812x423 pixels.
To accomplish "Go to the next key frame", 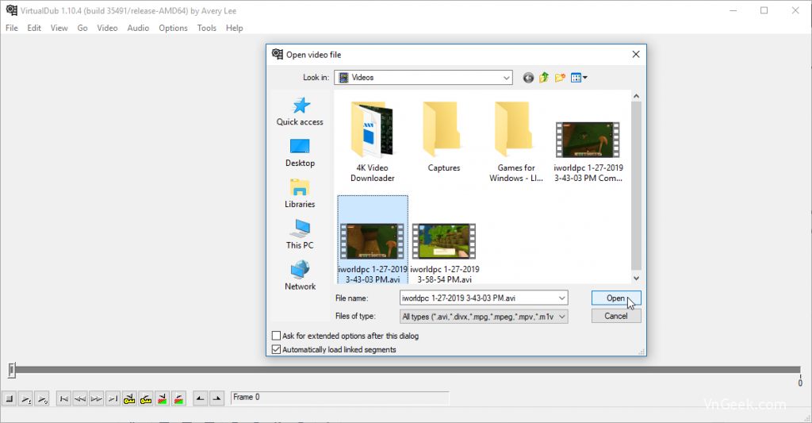I will [146, 398].
